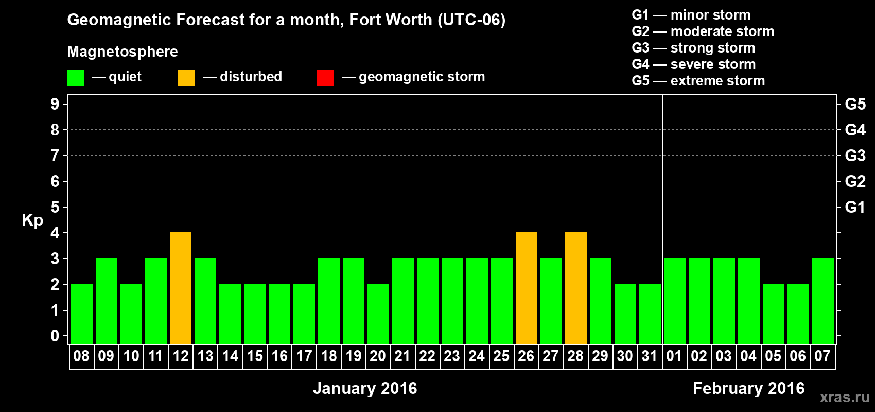
Task: Click the date label 28 on axis
Action: (576, 356)
